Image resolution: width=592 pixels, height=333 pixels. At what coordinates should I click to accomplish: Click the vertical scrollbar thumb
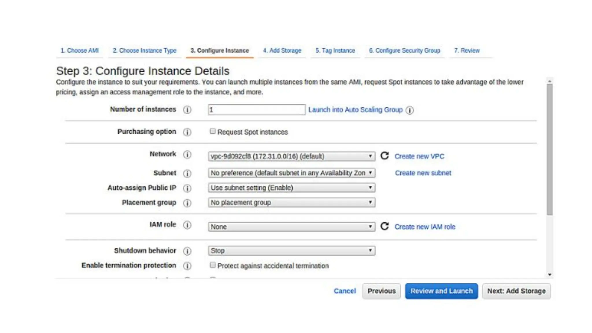coord(550,149)
